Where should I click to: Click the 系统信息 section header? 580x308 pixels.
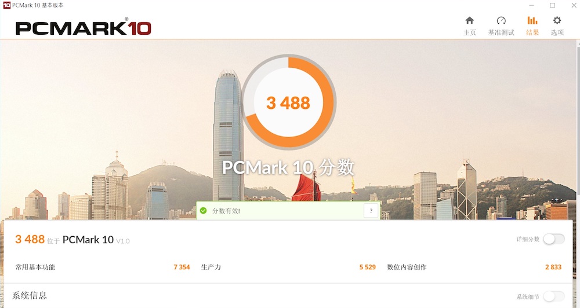pyautogui.click(x=30, y=295)
